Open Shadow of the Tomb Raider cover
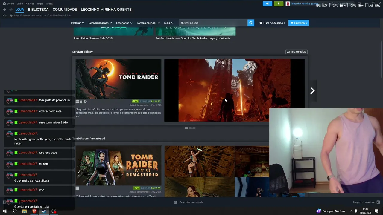This screenshot has width=383, height=215. click(x=118, y=79)
